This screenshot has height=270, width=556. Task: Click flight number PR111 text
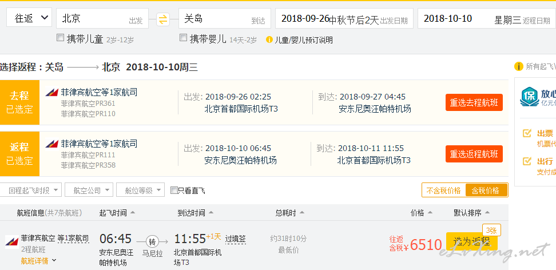tap(105, 155)
